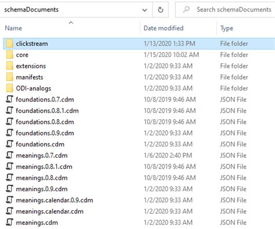Click JSON File type in foundations.cdm row
The width and height of the screenshot is (275, 229).
coord(233,144)
